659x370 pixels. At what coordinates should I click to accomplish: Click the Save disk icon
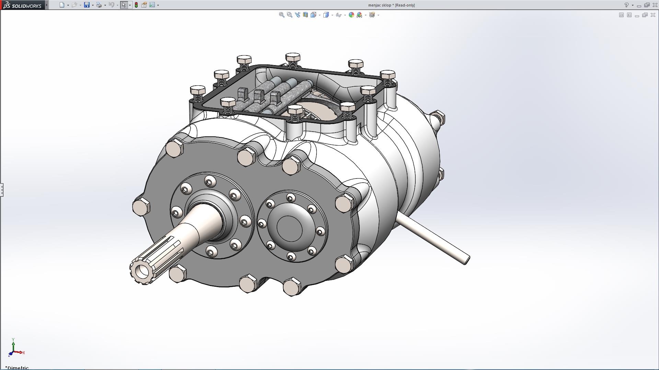87,5
